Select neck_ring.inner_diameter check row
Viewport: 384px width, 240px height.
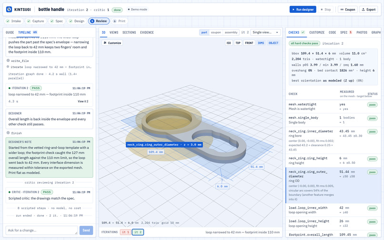click(x=333, y=140)
